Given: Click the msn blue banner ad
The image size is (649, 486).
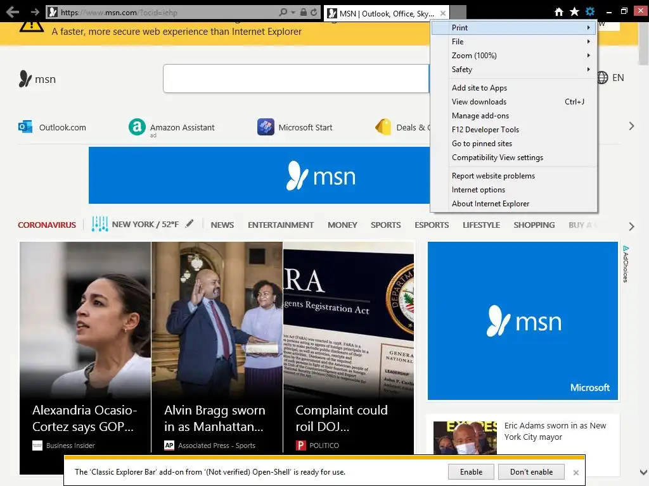Looking at the screenshot, I should click(259, 175).
